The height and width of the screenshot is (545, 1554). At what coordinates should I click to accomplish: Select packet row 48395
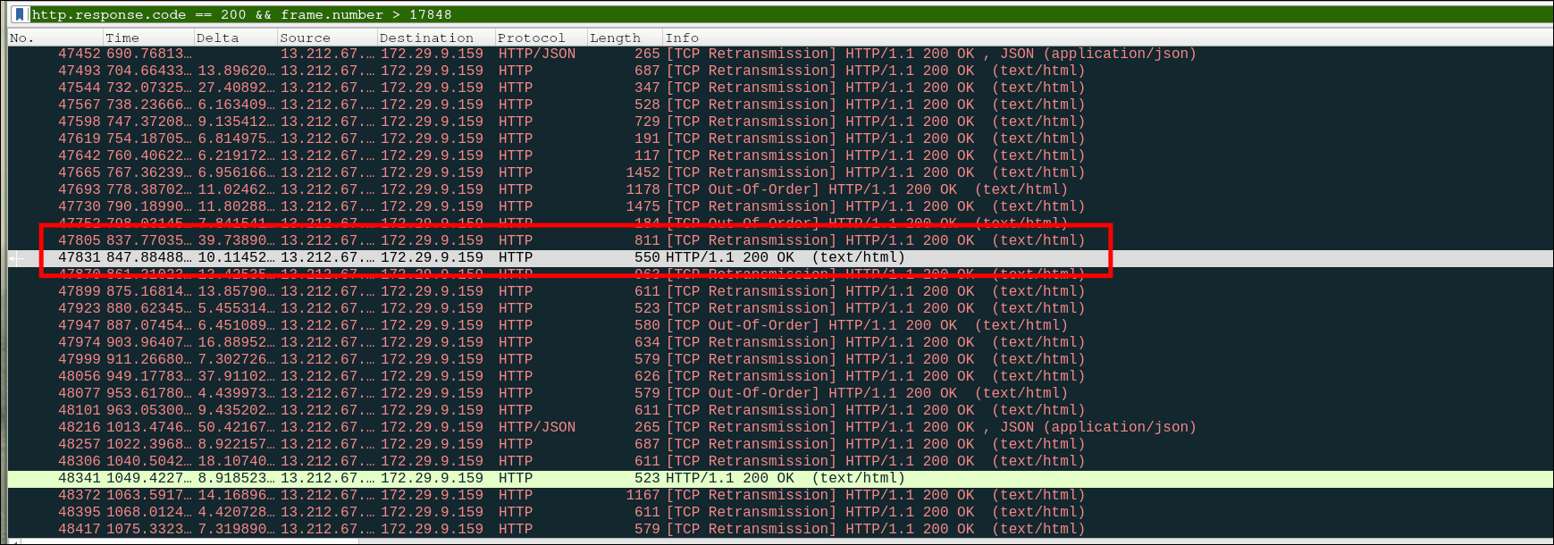tap(780, 512)
